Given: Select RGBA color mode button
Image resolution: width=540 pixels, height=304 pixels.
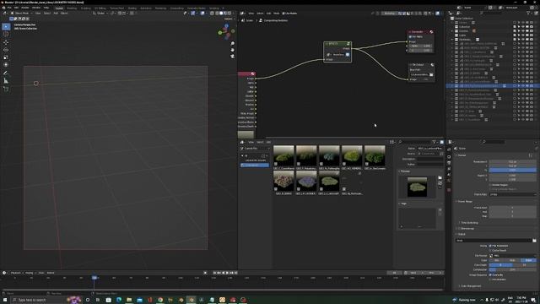Looking at the screenshot, I should [x=528, y=261].
